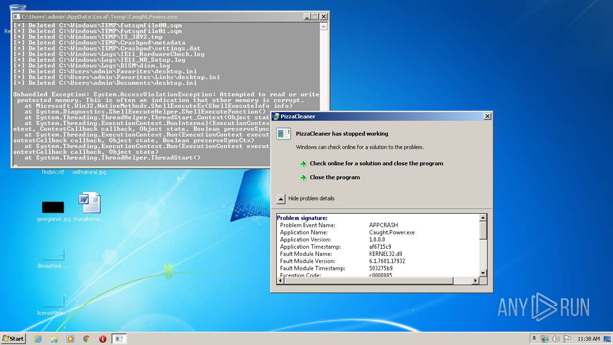Click green arrow beside Close the program
The height and width of the screenshot is (345, 613).
click(303, 178)
